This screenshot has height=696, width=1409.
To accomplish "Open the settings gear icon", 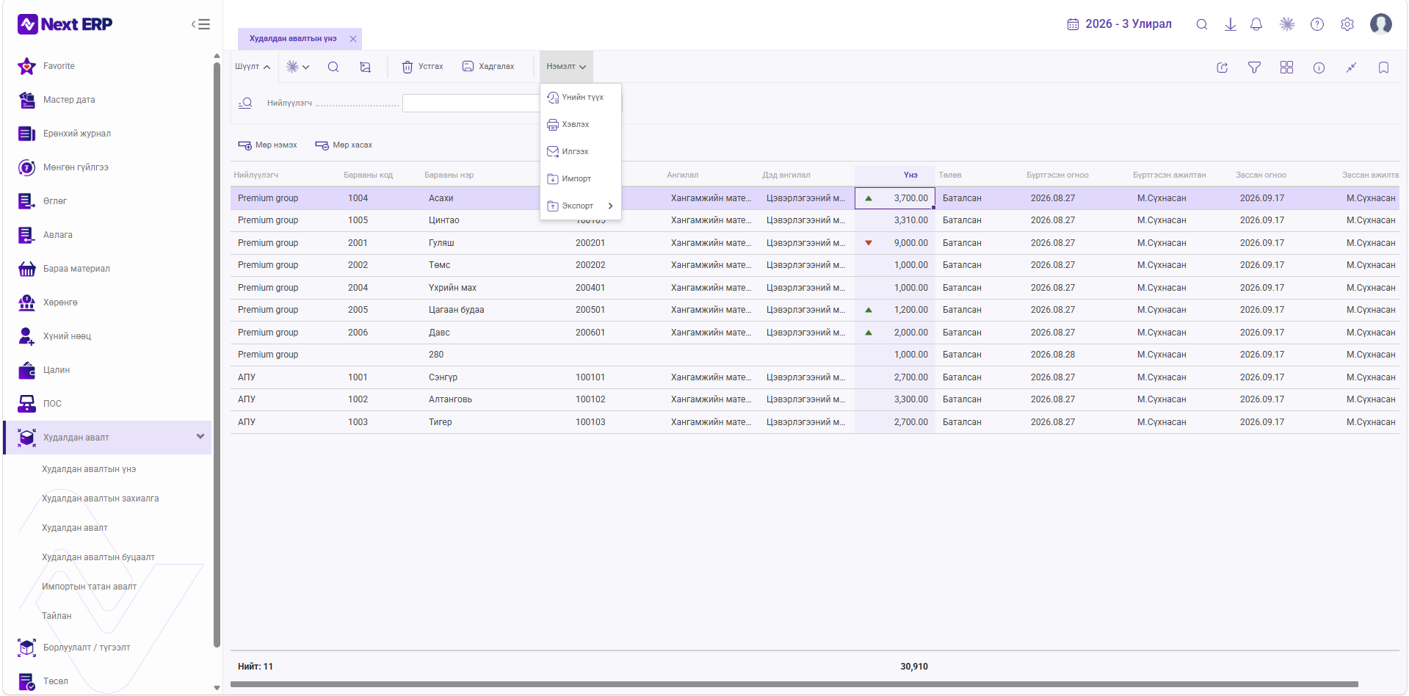I will (1347, 24).
